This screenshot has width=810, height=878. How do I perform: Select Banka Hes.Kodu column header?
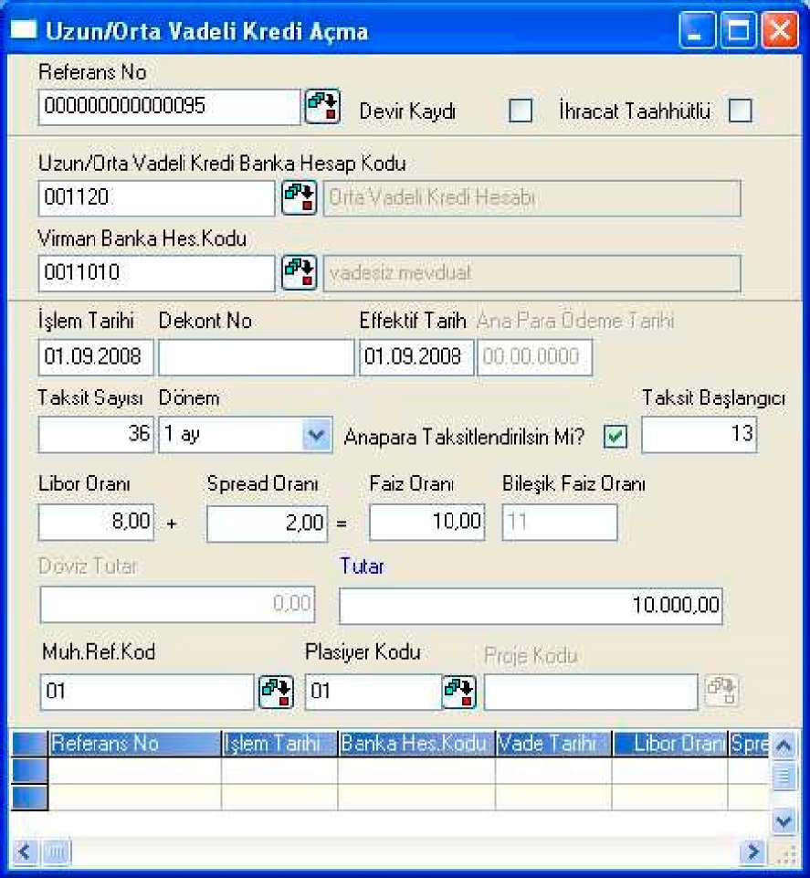tap(416, 744)
